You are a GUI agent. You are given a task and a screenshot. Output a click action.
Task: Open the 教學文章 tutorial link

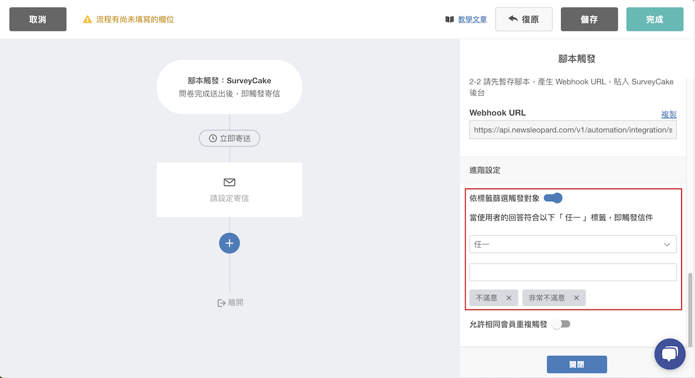(473, 19)
